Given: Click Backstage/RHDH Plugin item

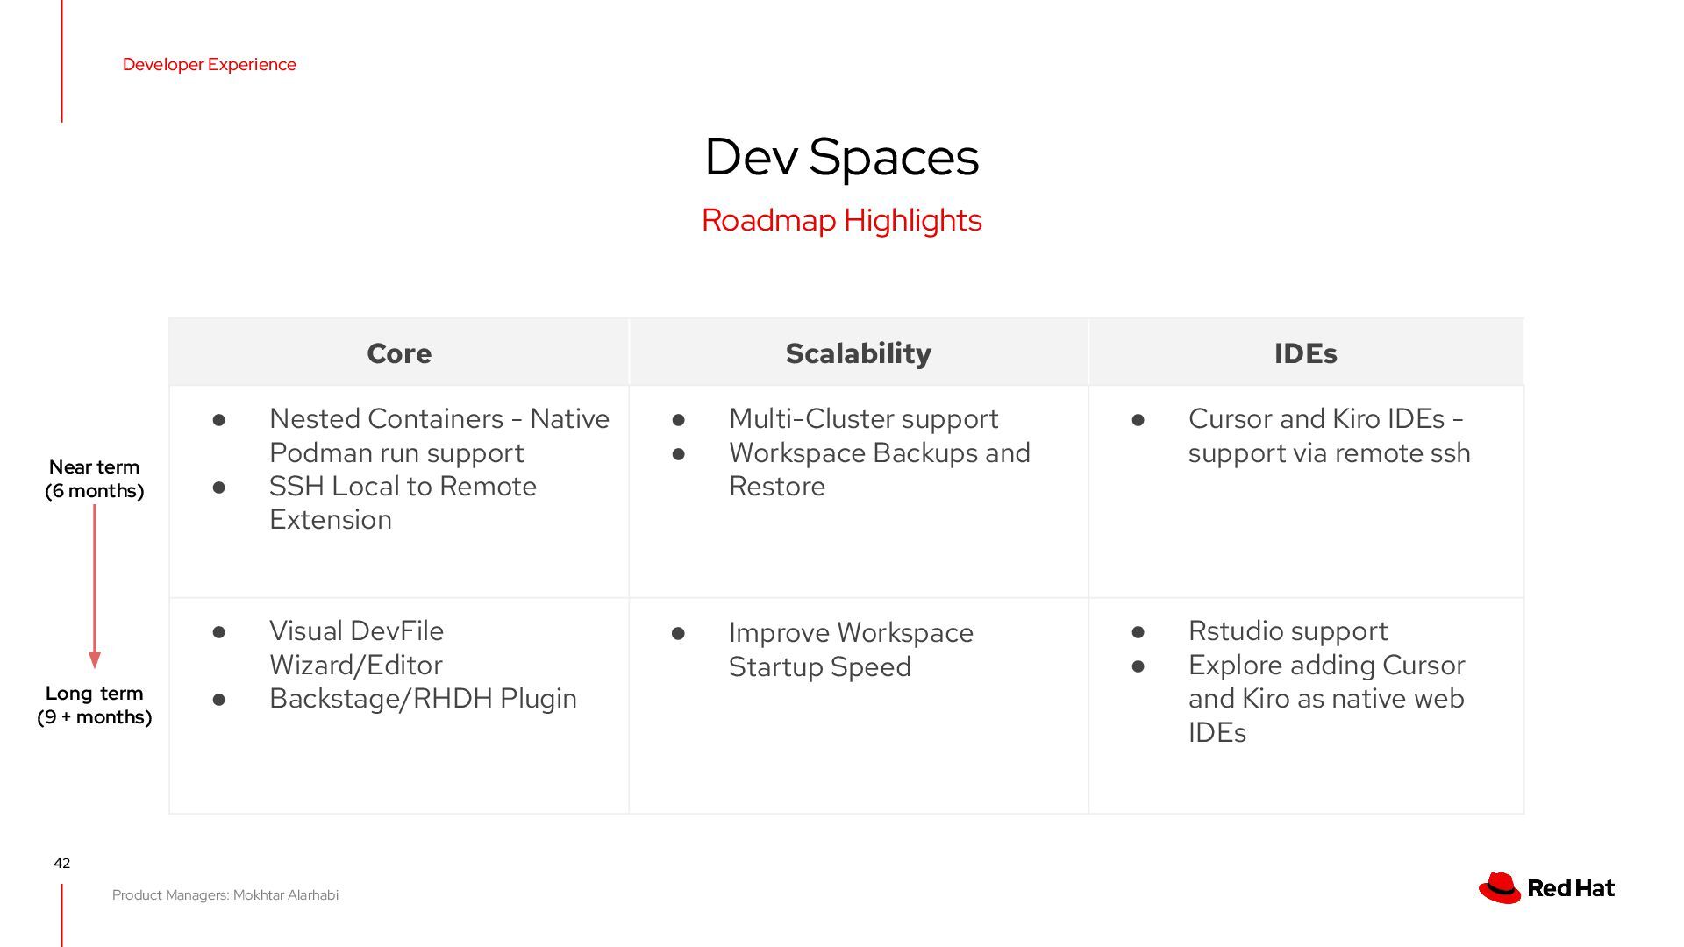Looking at the screenshot, I should tap(423, 699).
